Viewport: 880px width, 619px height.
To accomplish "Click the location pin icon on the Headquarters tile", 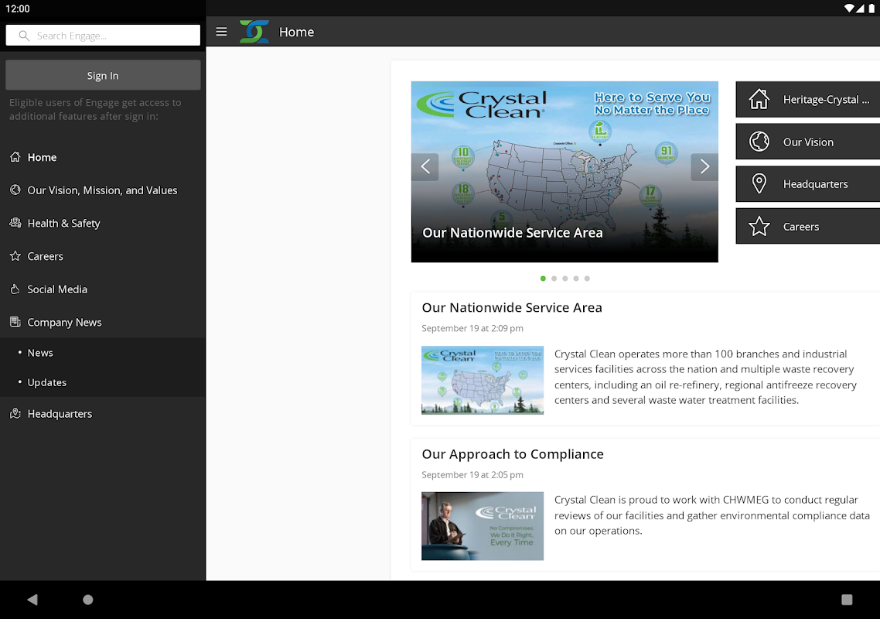I will point(759,183).
